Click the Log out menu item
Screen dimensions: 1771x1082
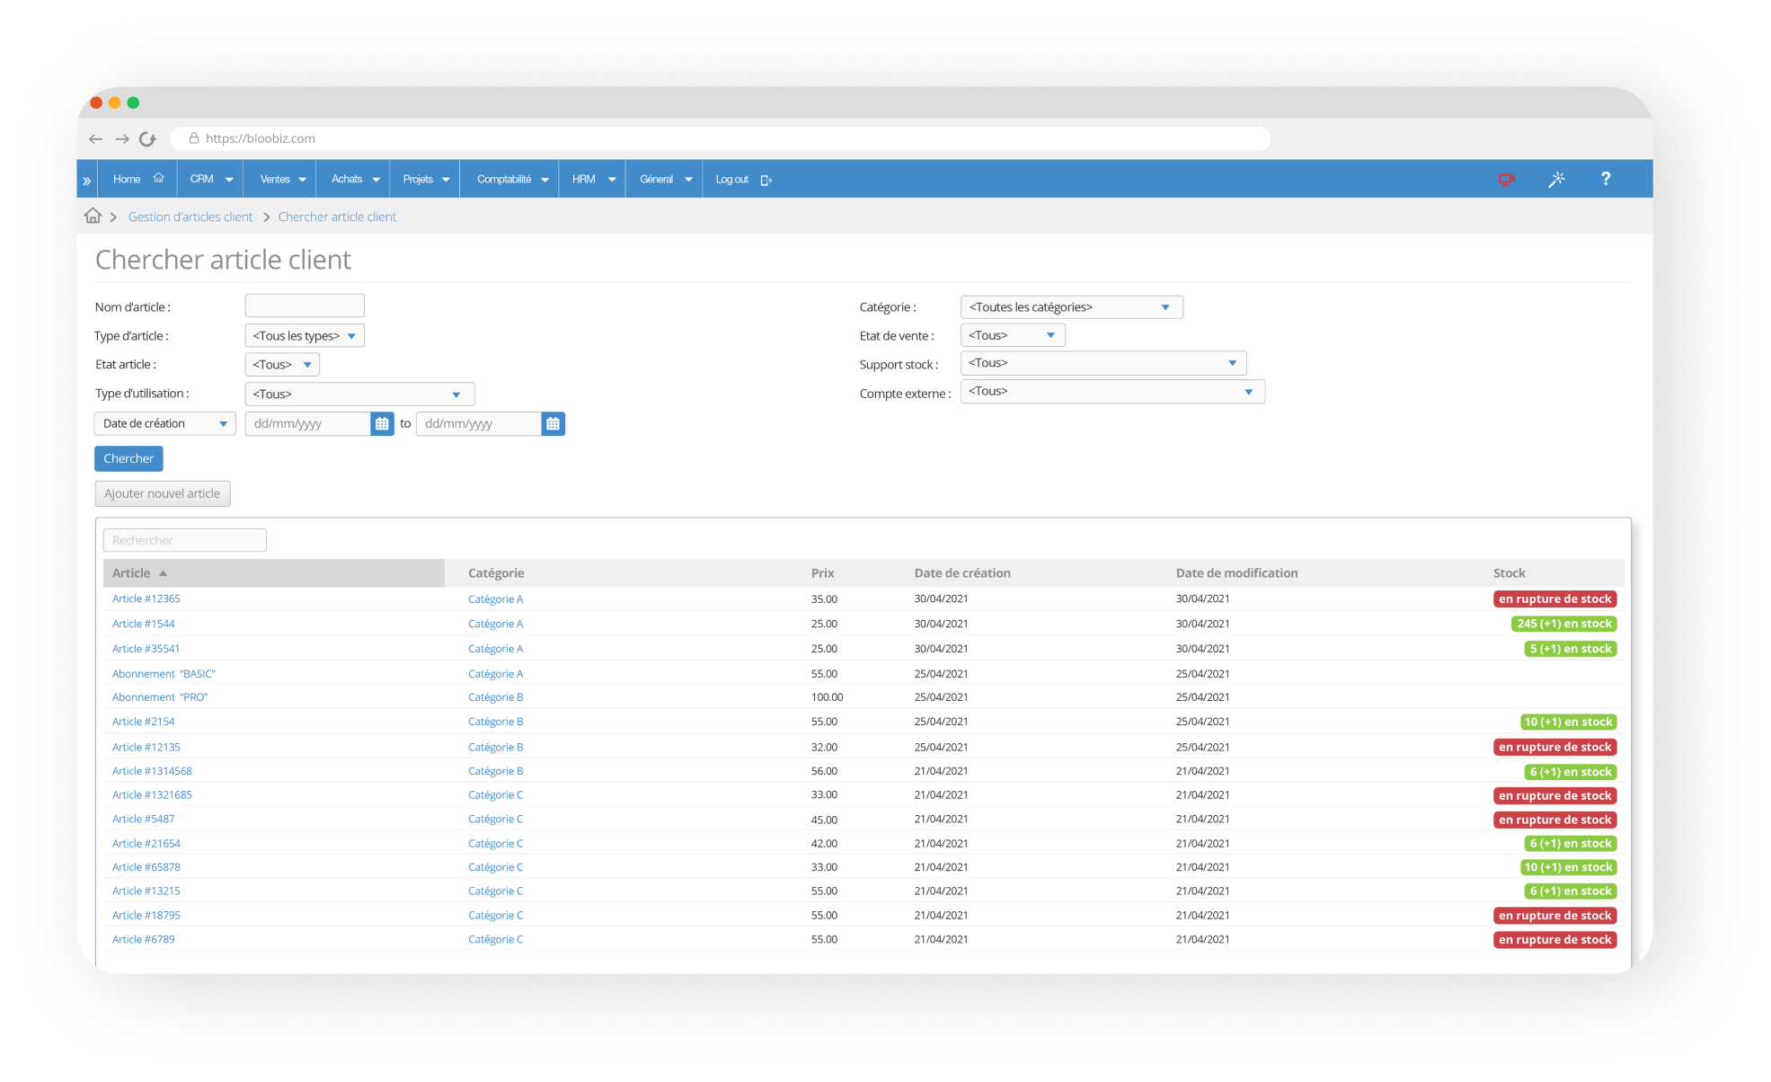click(743, 180)
